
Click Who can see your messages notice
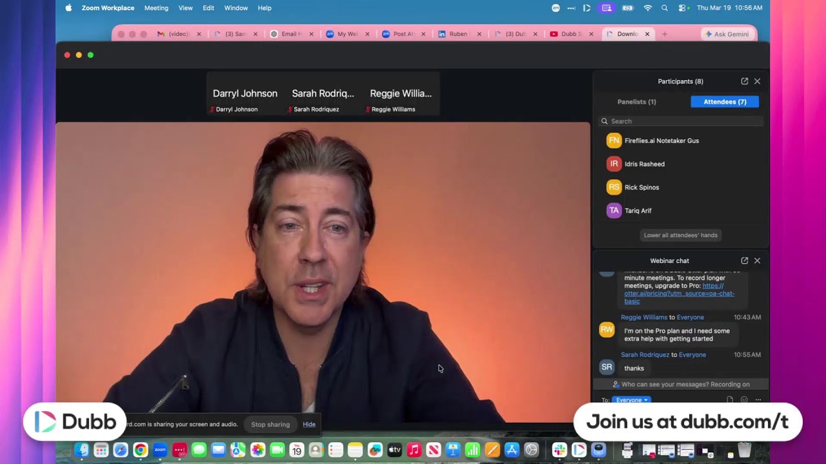[x=681, y=384]
